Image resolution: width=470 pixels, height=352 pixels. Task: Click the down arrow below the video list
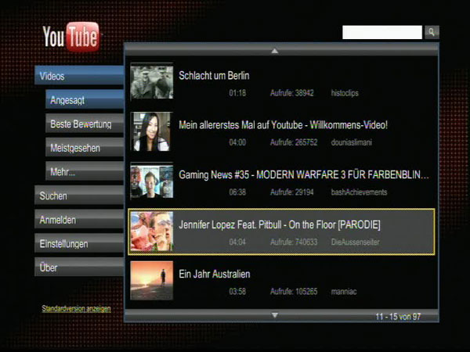(275, 315)
